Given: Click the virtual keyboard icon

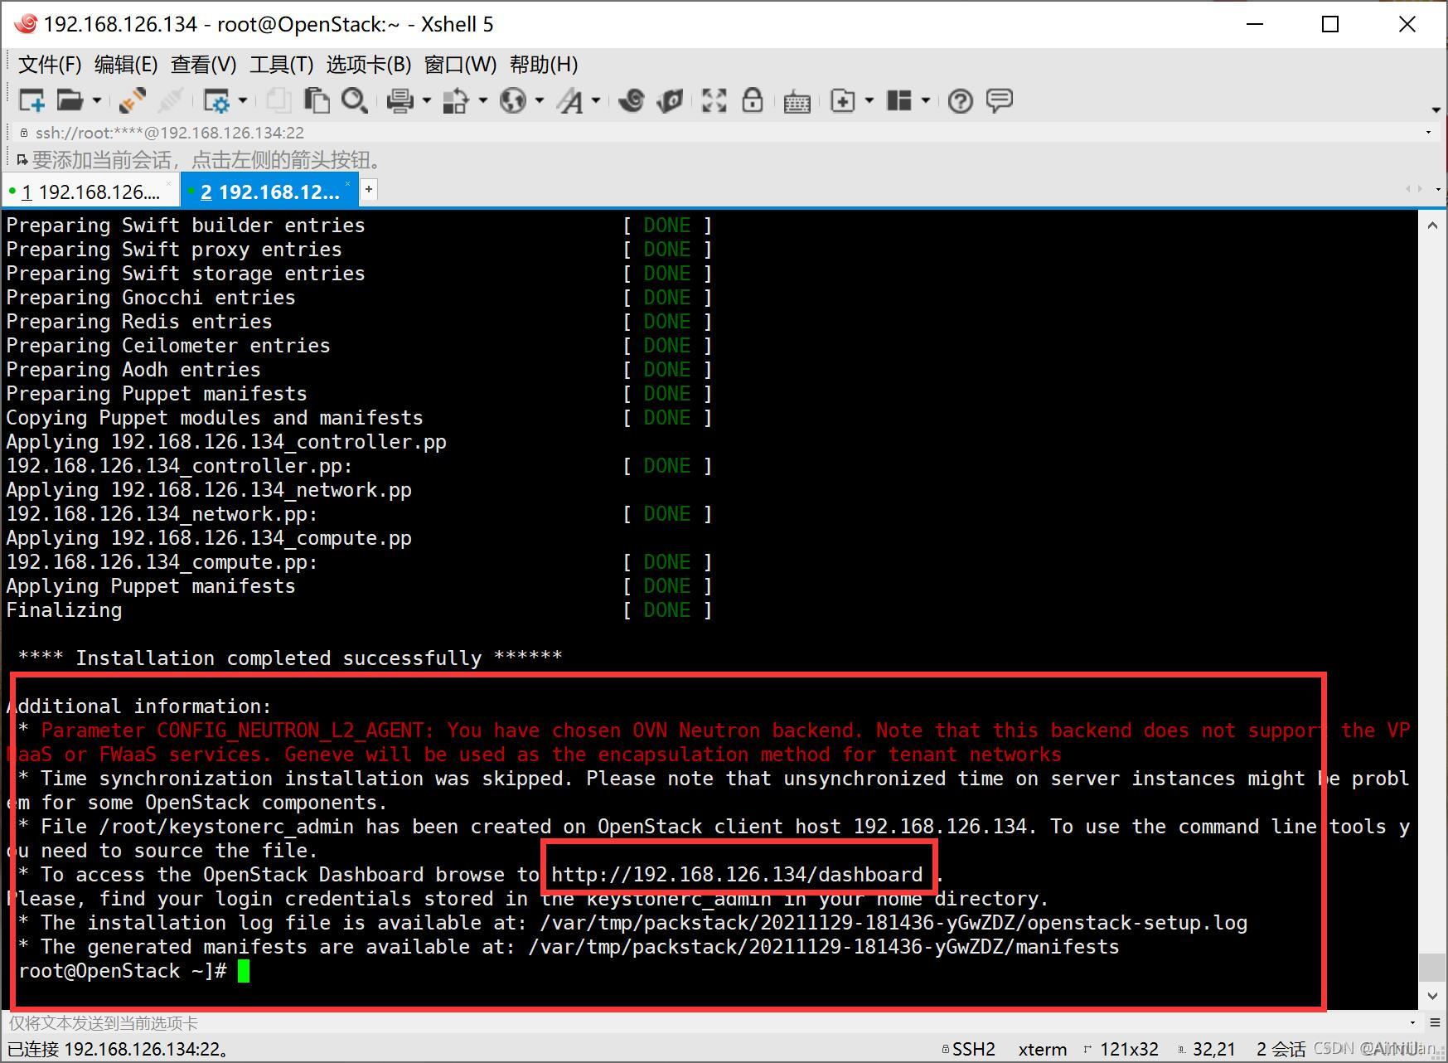Looking at the screenshot, I should 797,101.
